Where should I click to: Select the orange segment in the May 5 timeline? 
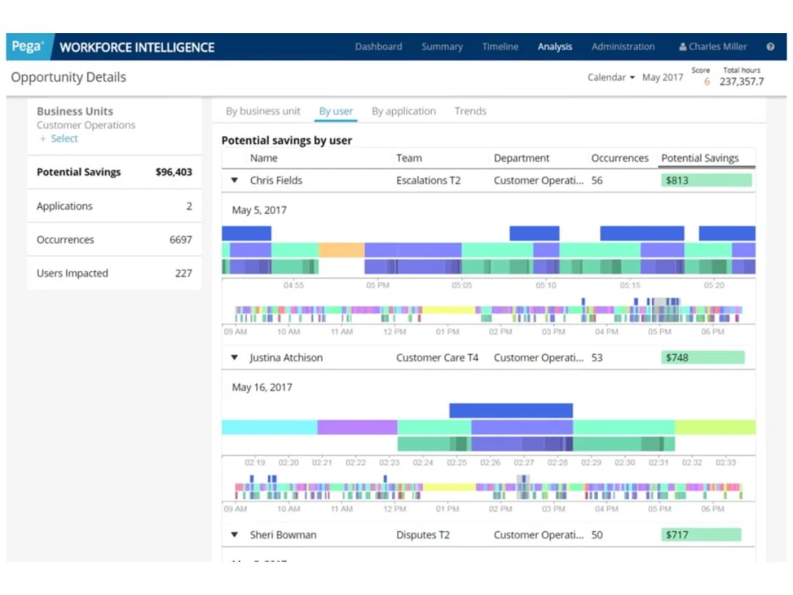(341, 250)
